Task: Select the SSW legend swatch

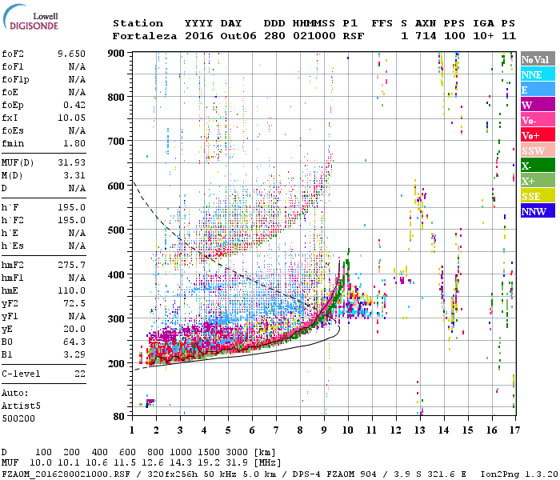Action: click(538, 150)
